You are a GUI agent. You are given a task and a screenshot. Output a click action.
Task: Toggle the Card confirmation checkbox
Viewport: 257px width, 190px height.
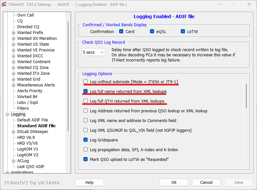coord(121,31)
